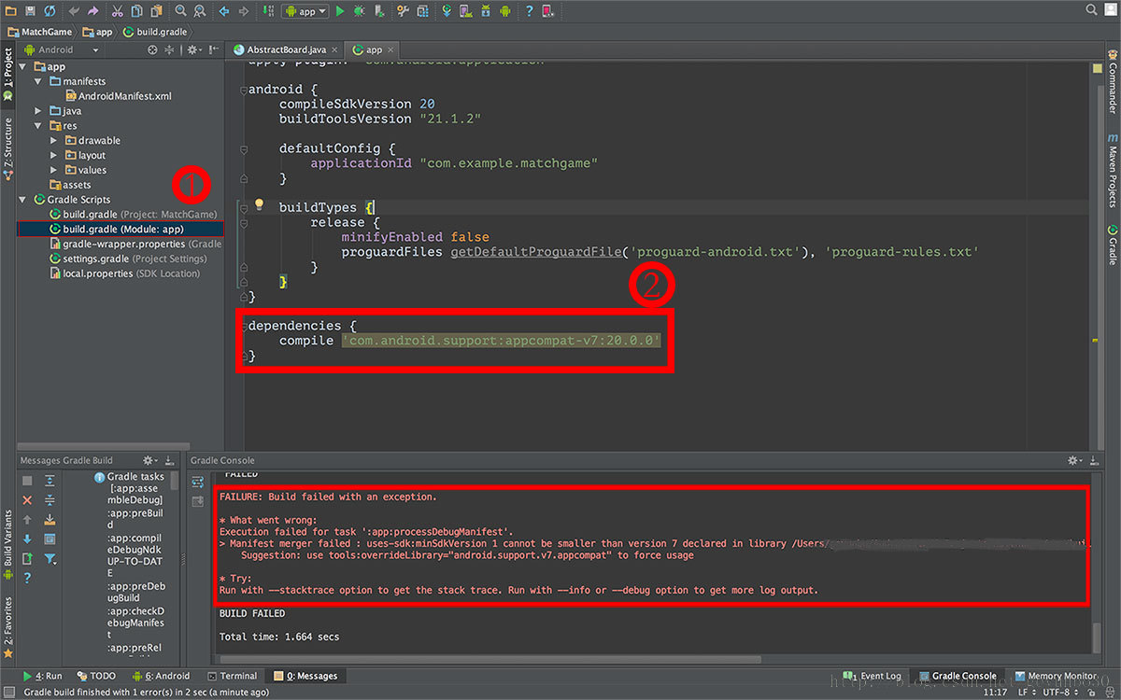This screenshot has width=1121, height=700.
Task: Click the Cut scissors icon in toolbar
Action: click(x=118, y=11)
